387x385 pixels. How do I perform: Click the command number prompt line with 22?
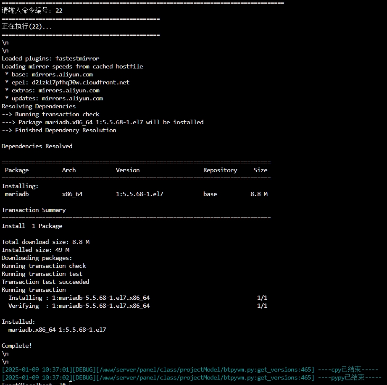click(x=32, y=10)
